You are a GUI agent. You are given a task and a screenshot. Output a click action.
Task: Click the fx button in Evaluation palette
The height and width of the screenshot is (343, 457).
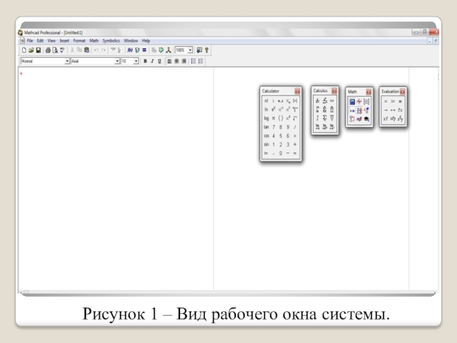pyautogui.click(x=400, y=110)
